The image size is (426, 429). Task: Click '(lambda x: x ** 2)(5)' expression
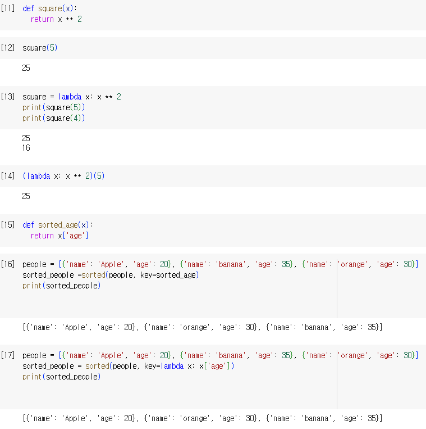pyautogui.click(x=63, y=176)
